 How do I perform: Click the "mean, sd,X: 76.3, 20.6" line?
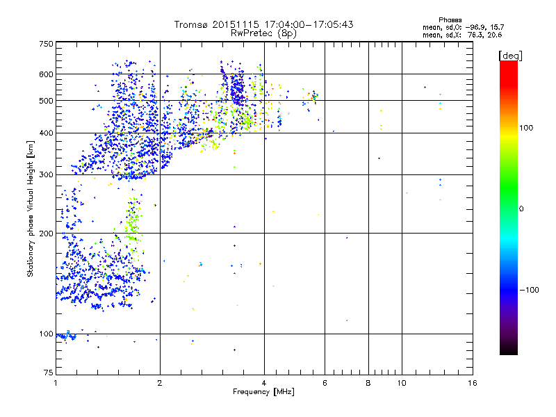tap(462, 35)
